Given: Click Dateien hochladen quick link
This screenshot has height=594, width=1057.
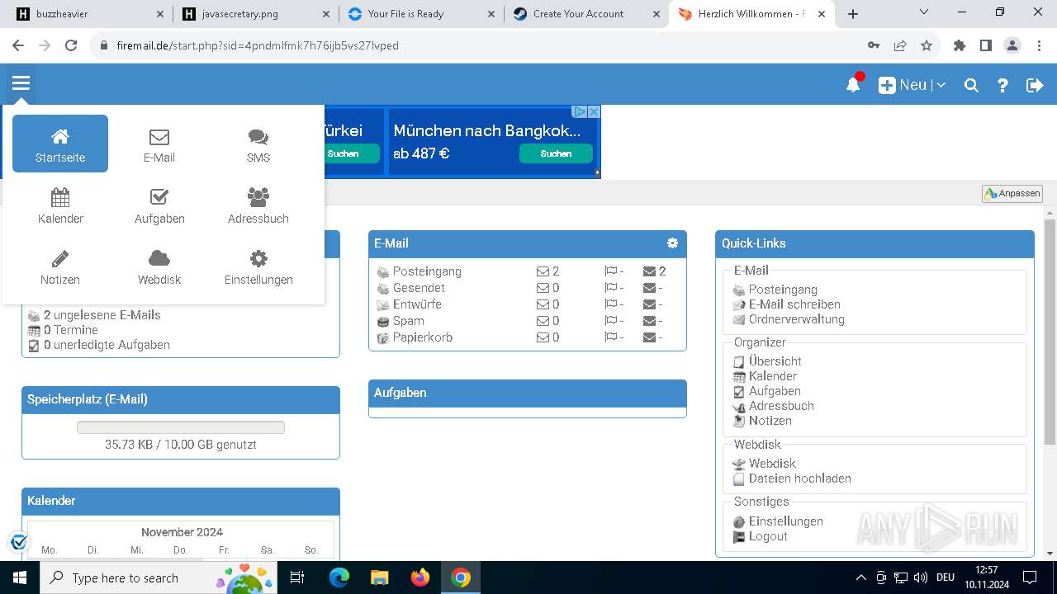Looking at the screenshot, I should [x=799, y=478].
